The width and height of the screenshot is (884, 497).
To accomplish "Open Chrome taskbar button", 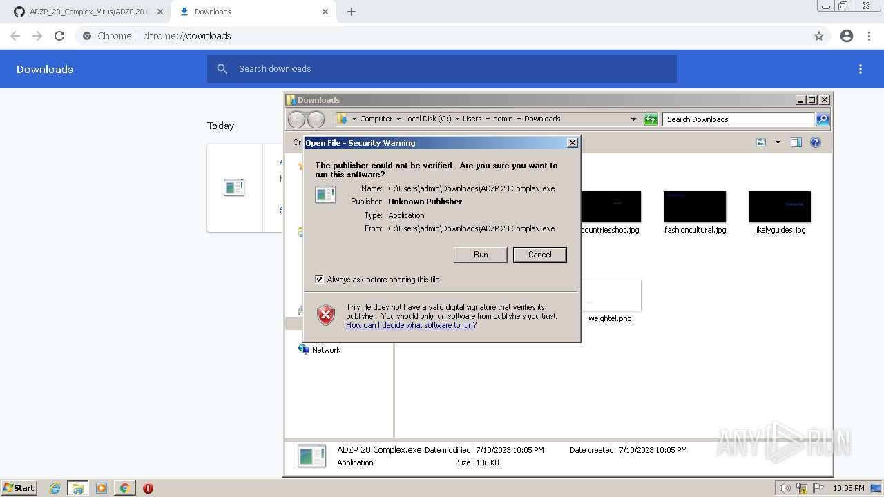I will click(x=124, y=488).
